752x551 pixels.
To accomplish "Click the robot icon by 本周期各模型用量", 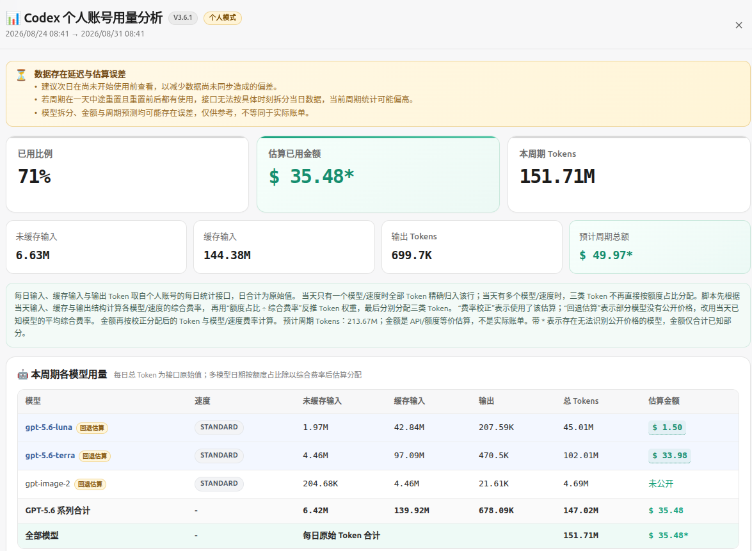I will click(22, 374).
